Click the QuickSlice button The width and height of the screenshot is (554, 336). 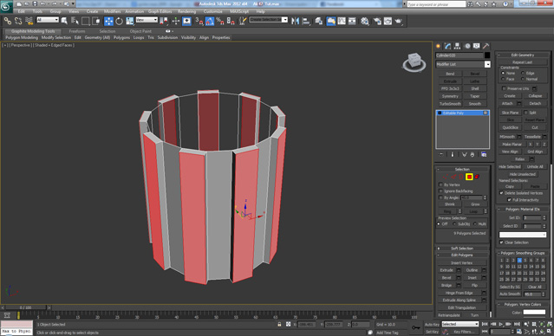510,127
